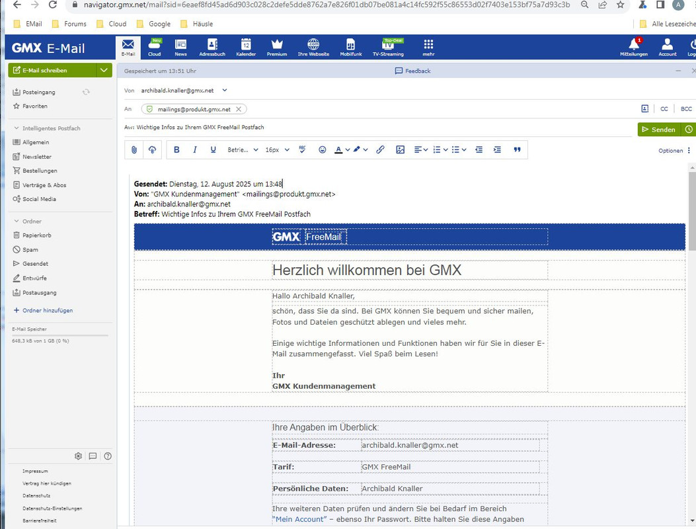Expand the highlight color options arrow
The width and height of the screenshot is (696, 529).
coord(366,149)
